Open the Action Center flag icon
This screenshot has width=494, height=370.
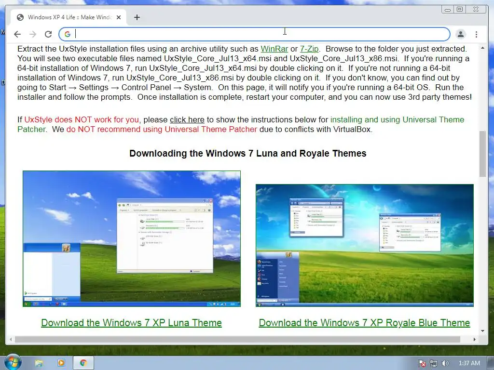point(422,363)
